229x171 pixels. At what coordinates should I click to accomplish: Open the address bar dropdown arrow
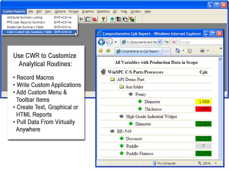click(x=160, y=42)
